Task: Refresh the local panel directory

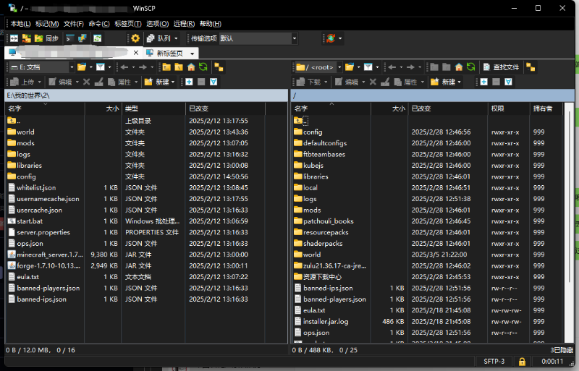Action: coord(203,67)
